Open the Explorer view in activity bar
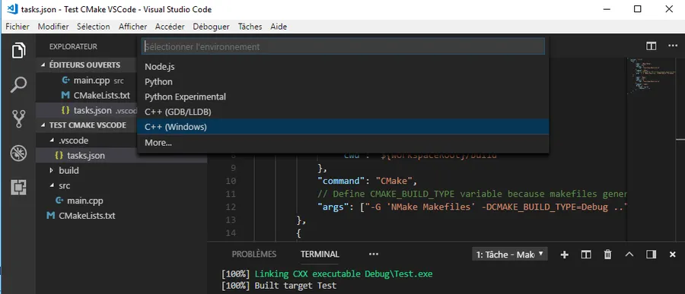685x294 pixels. [x=18, y=50]
